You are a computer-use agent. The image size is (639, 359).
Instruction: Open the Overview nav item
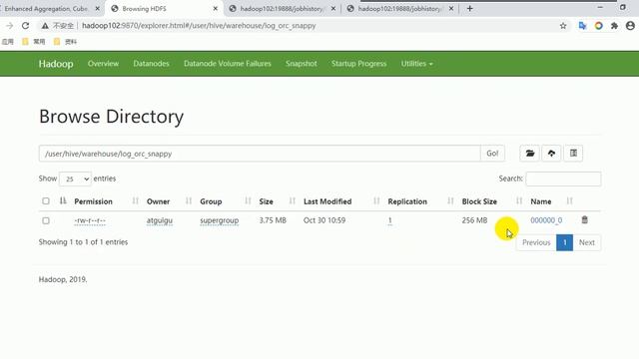pyautogui.click(x=103, y=64)
